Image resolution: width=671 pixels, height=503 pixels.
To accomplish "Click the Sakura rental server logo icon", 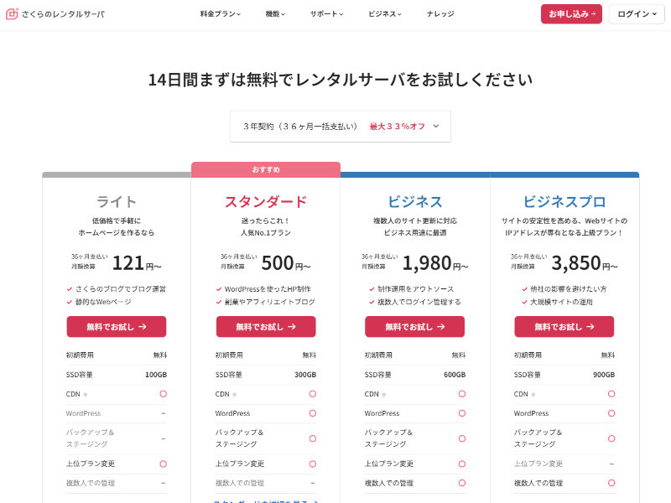I will coord(12,13).
